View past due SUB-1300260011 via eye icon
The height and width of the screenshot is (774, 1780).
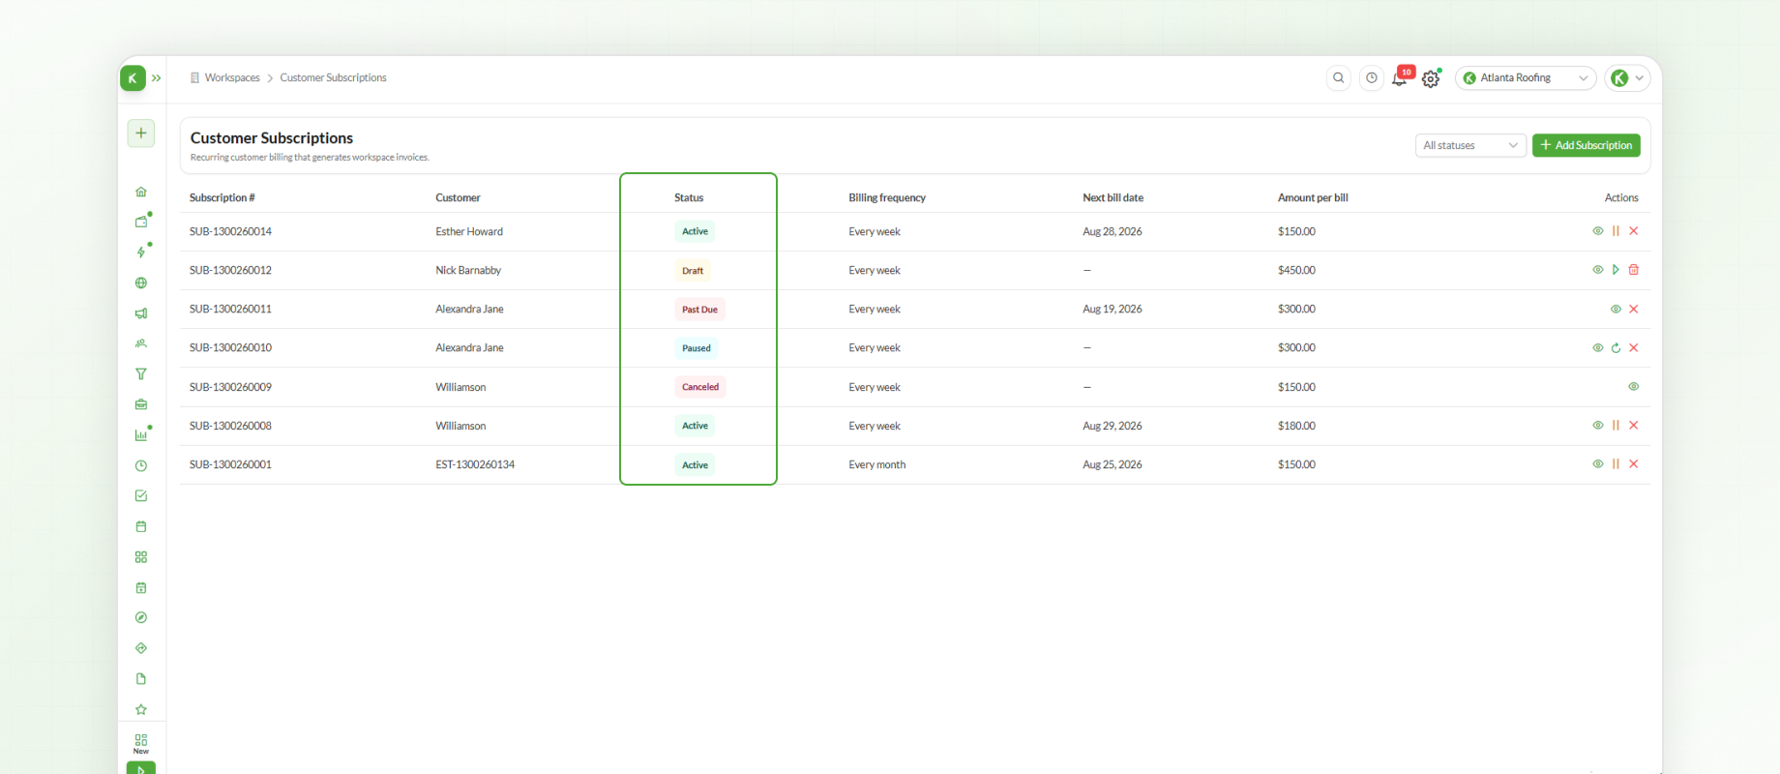pos(1616,310)
